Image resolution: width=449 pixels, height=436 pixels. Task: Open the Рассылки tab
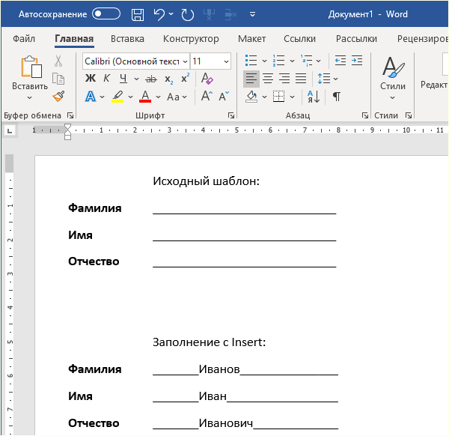[356, 39]
